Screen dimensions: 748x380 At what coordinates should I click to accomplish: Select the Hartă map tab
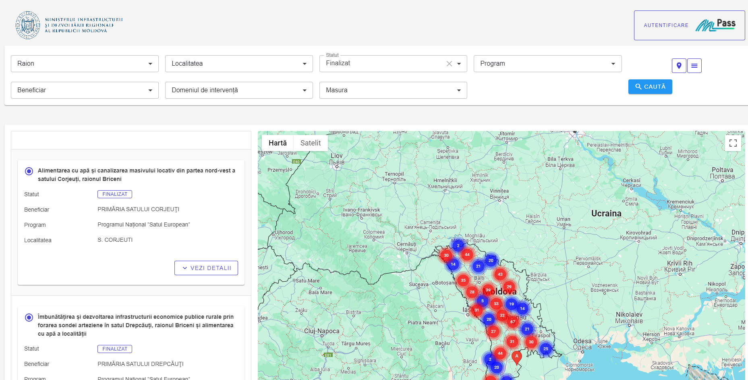point(278,143)
